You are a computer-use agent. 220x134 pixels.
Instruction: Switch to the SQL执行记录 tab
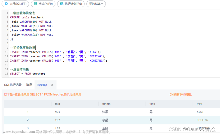(13, 85)
